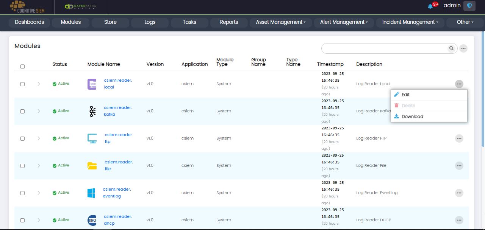485x230 pixels.
Task: Open actions menu for Log Reader EventLog
Action: click(459, 193)
